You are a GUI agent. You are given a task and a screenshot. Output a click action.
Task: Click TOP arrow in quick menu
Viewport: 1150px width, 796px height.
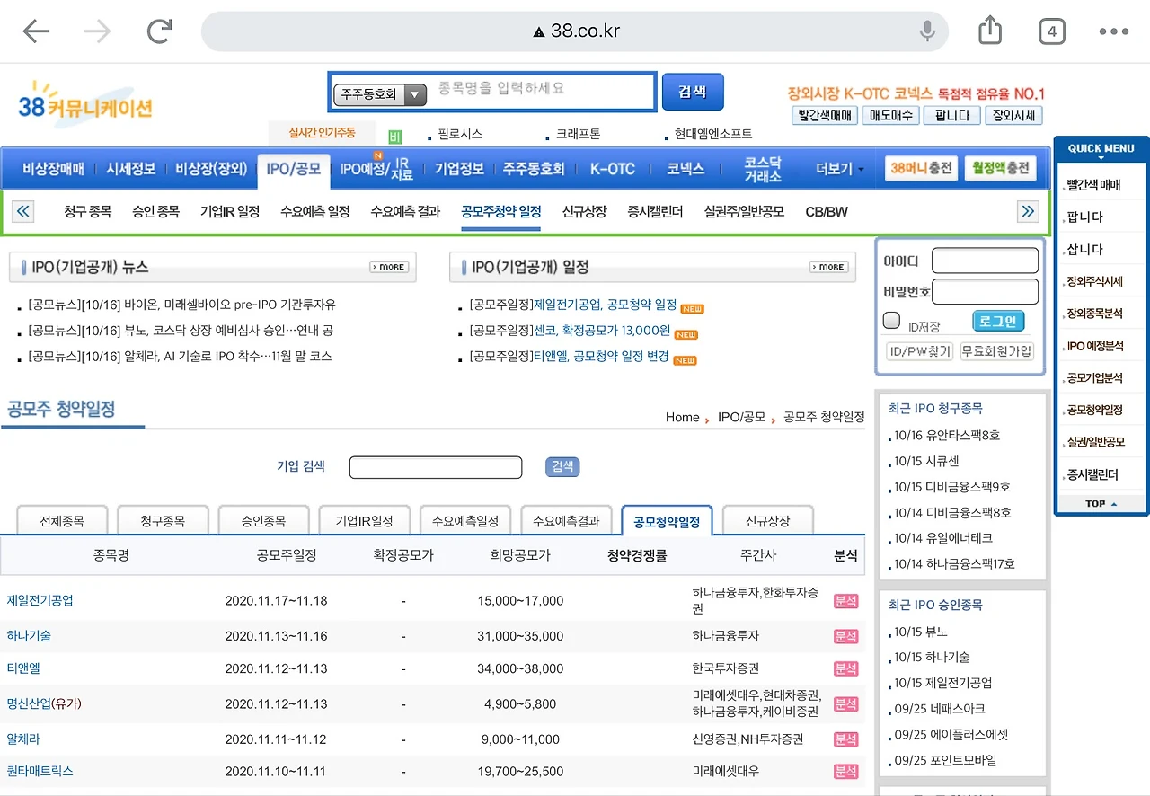1101,503
